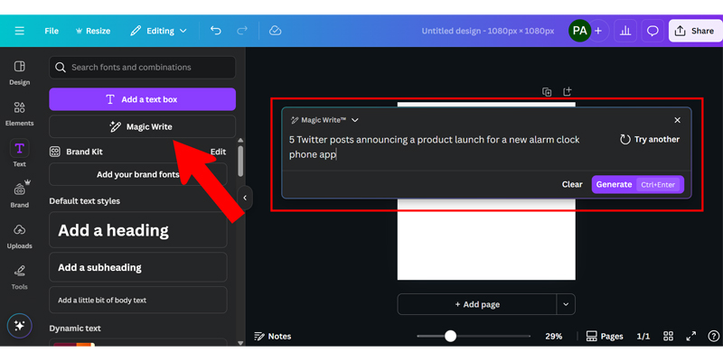Click the side panel scrollbar thumb
This screenshot has width=723, height=361.
point(240,161)
